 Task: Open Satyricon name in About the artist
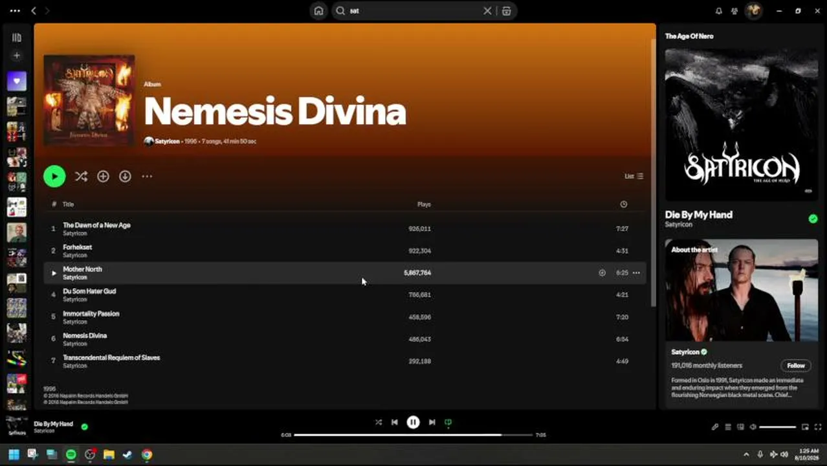click(x=685, y=352)
